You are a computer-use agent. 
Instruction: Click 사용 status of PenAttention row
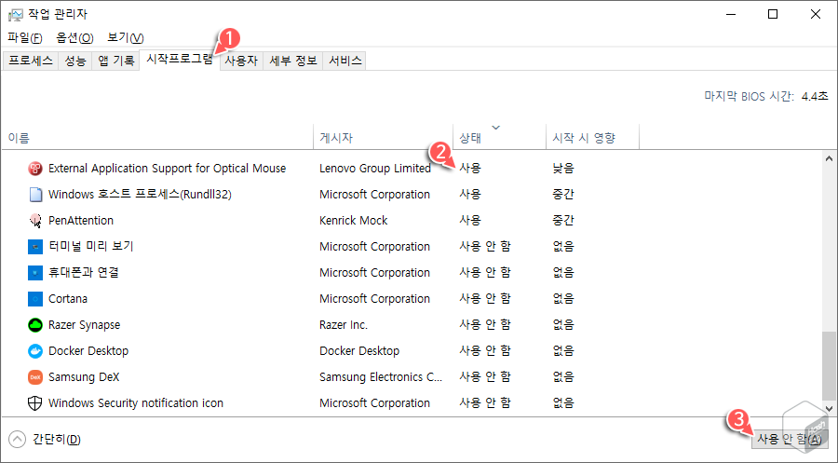470,220
